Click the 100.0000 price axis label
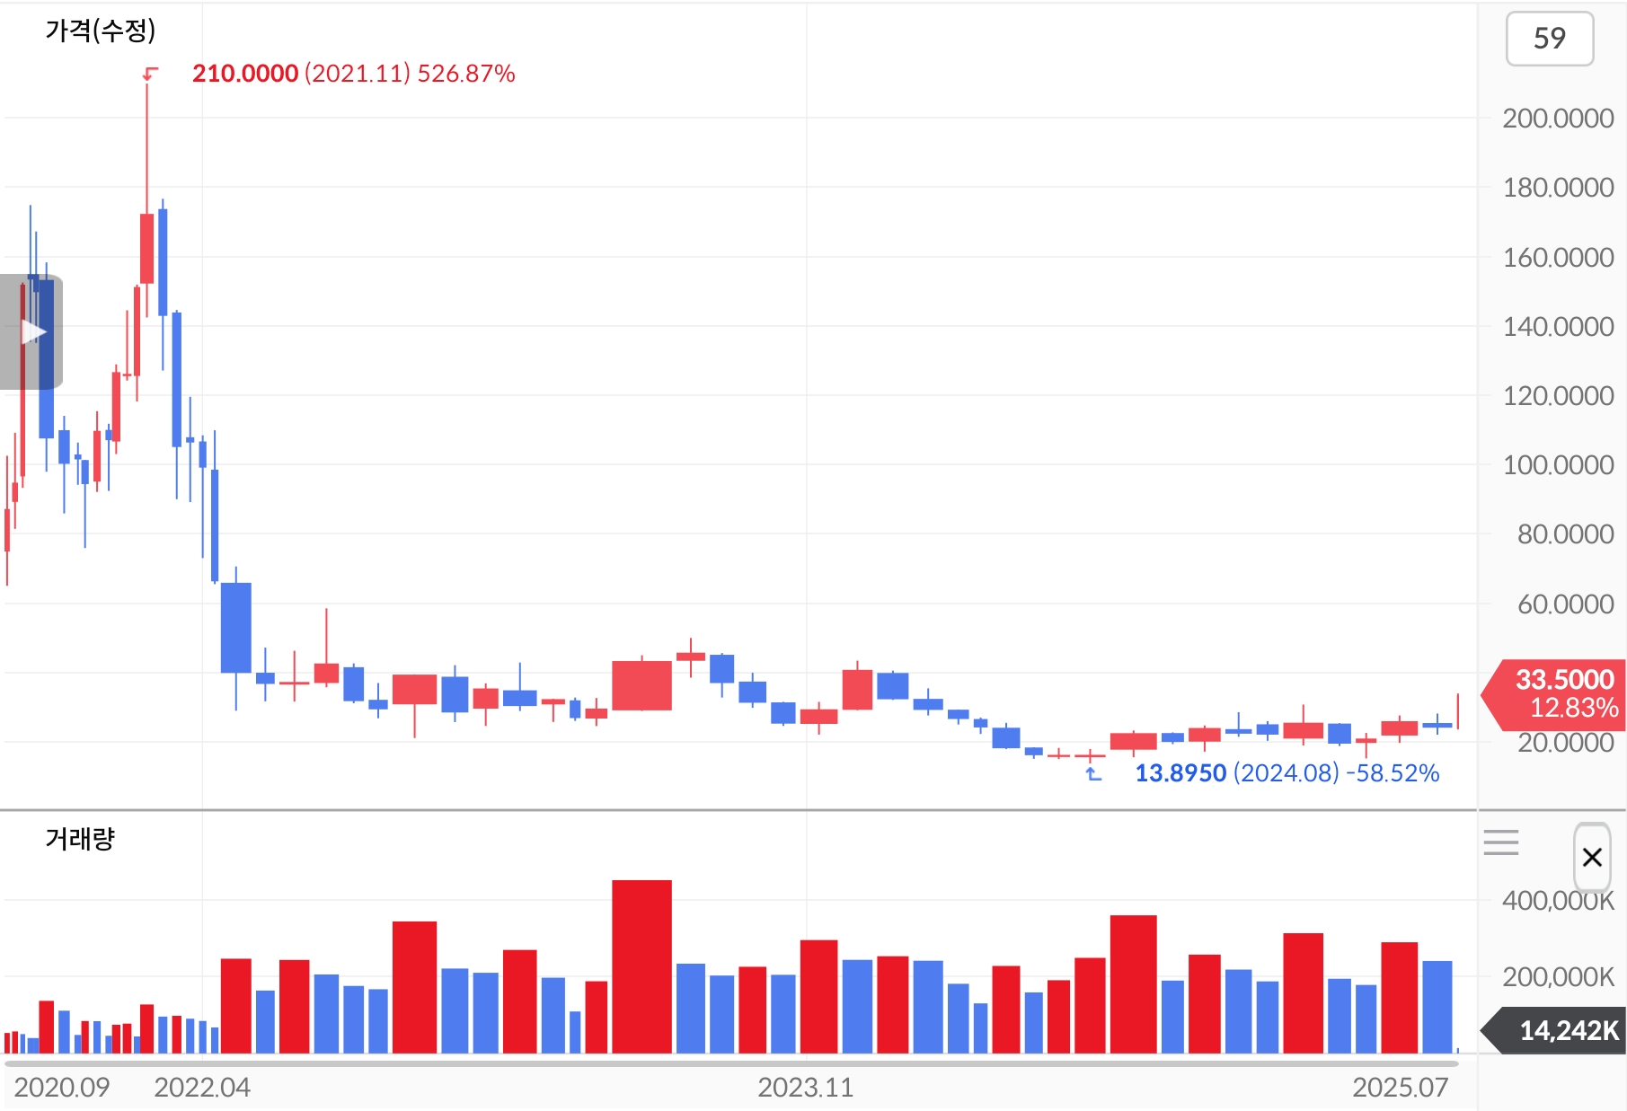This screenshot has width=1627, height=1111. 1558,464
